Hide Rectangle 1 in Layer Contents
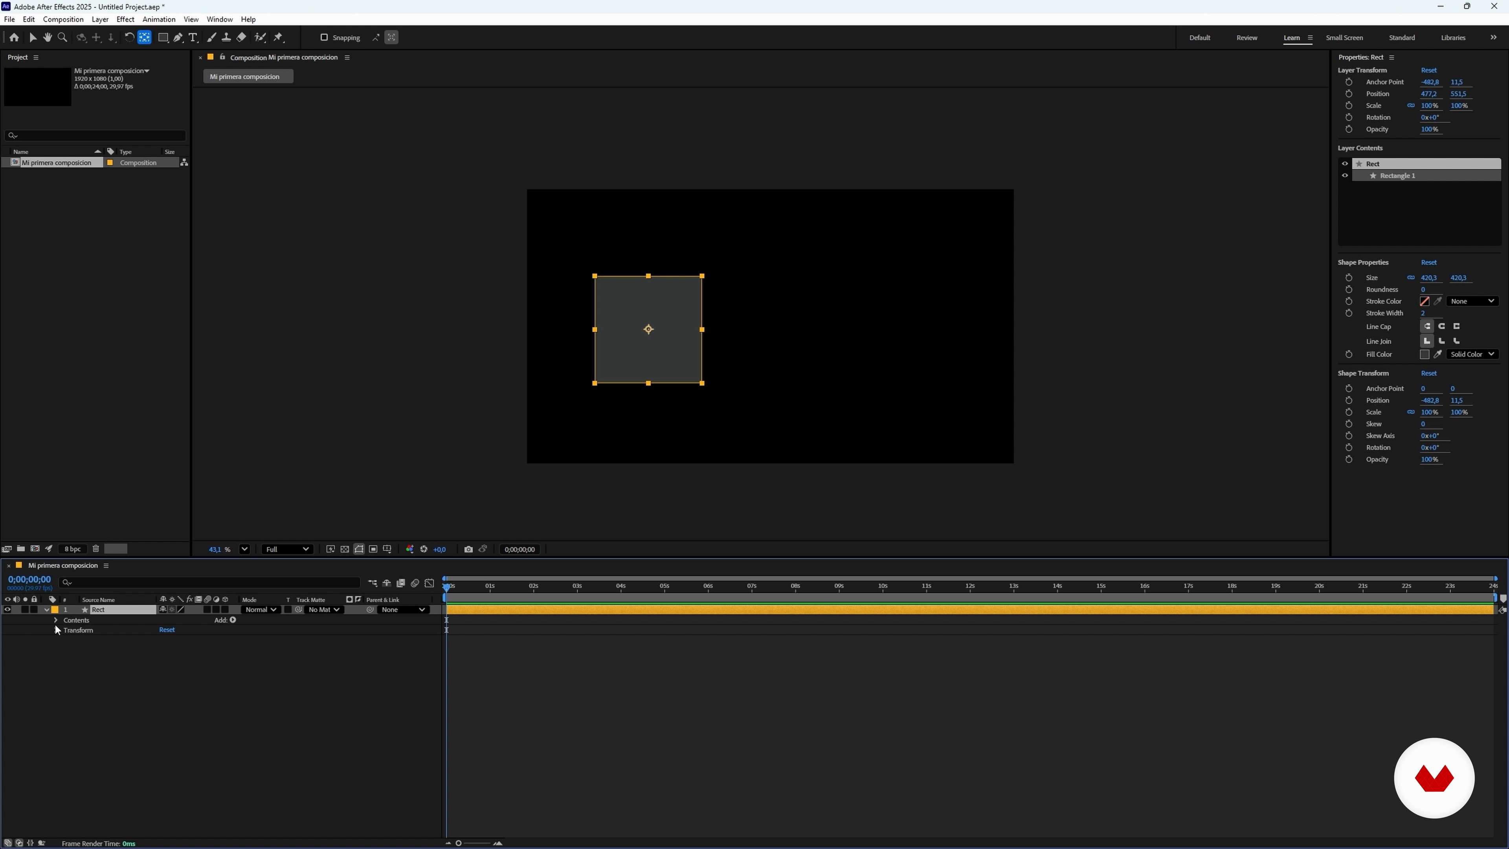Image resolution: width=1509 pixels, height=849 pixels. point(1345,176)
